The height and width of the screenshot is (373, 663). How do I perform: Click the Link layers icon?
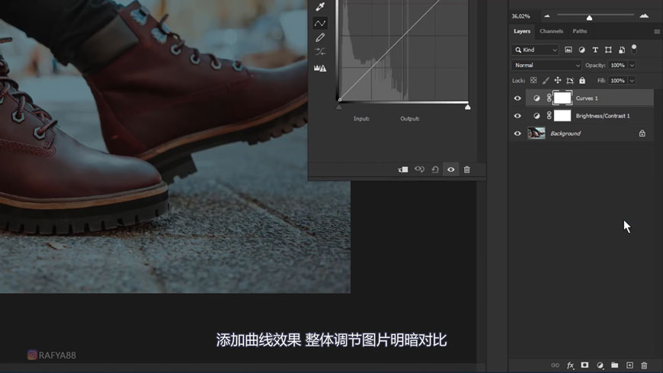pos(556,365)
